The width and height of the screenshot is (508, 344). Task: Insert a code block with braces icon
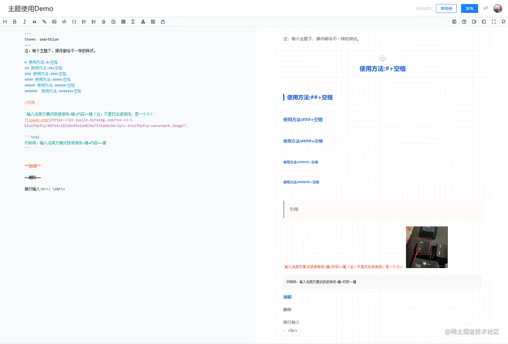tap(74, 21)
